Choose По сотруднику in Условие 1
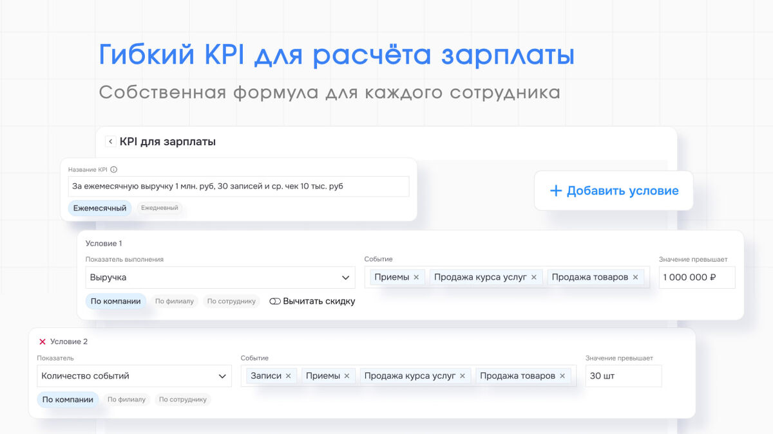 point(231,301)
